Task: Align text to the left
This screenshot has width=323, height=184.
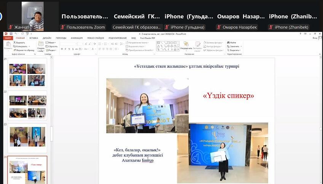Action: click(x=100, y=49)
